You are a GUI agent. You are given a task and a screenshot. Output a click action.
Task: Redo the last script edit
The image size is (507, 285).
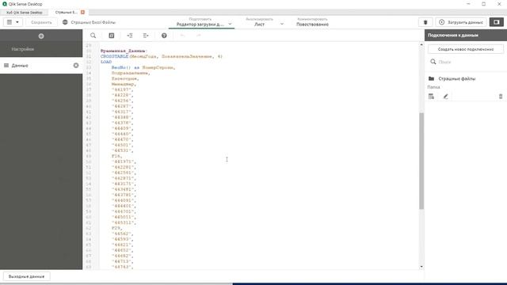[x=199, y=36]
